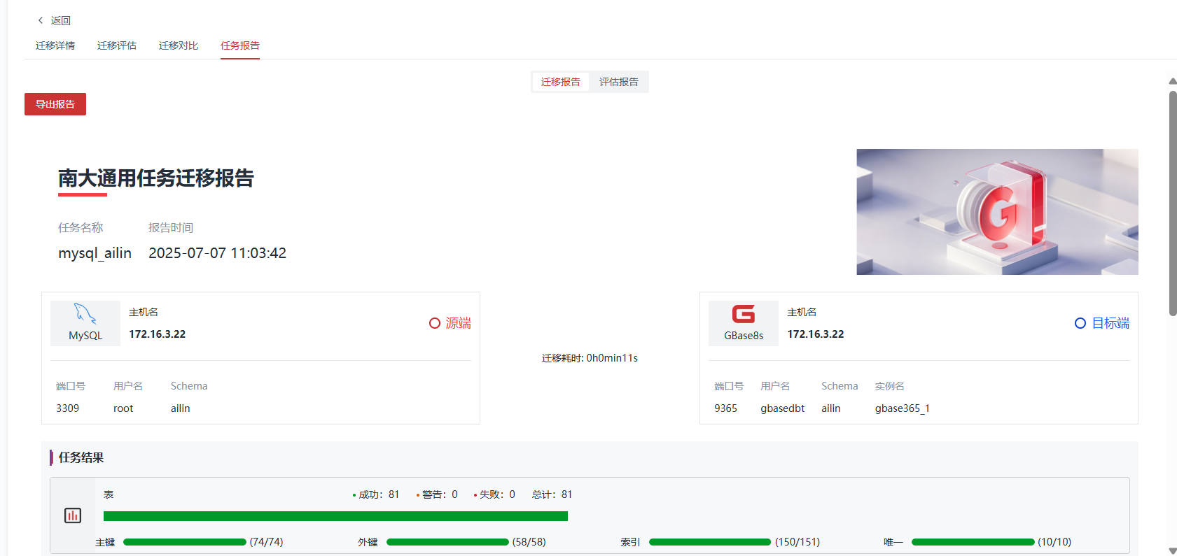The width and height of the screenshot is (1177, 556).
Task: Click the blue circle icon beside 目标端
Action: tap(1080, 323)
